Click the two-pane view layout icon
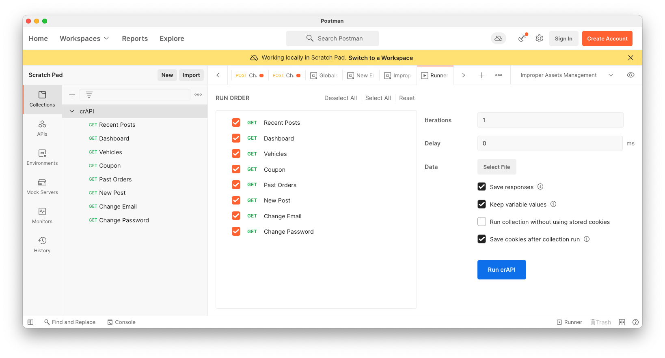 [x=622, y=322]
